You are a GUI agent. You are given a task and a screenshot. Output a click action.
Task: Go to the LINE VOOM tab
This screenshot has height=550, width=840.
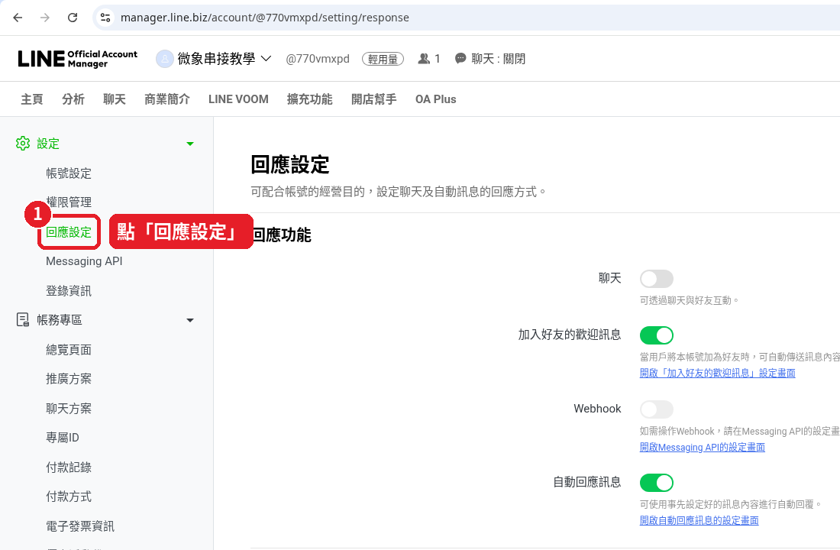(238, 99)
